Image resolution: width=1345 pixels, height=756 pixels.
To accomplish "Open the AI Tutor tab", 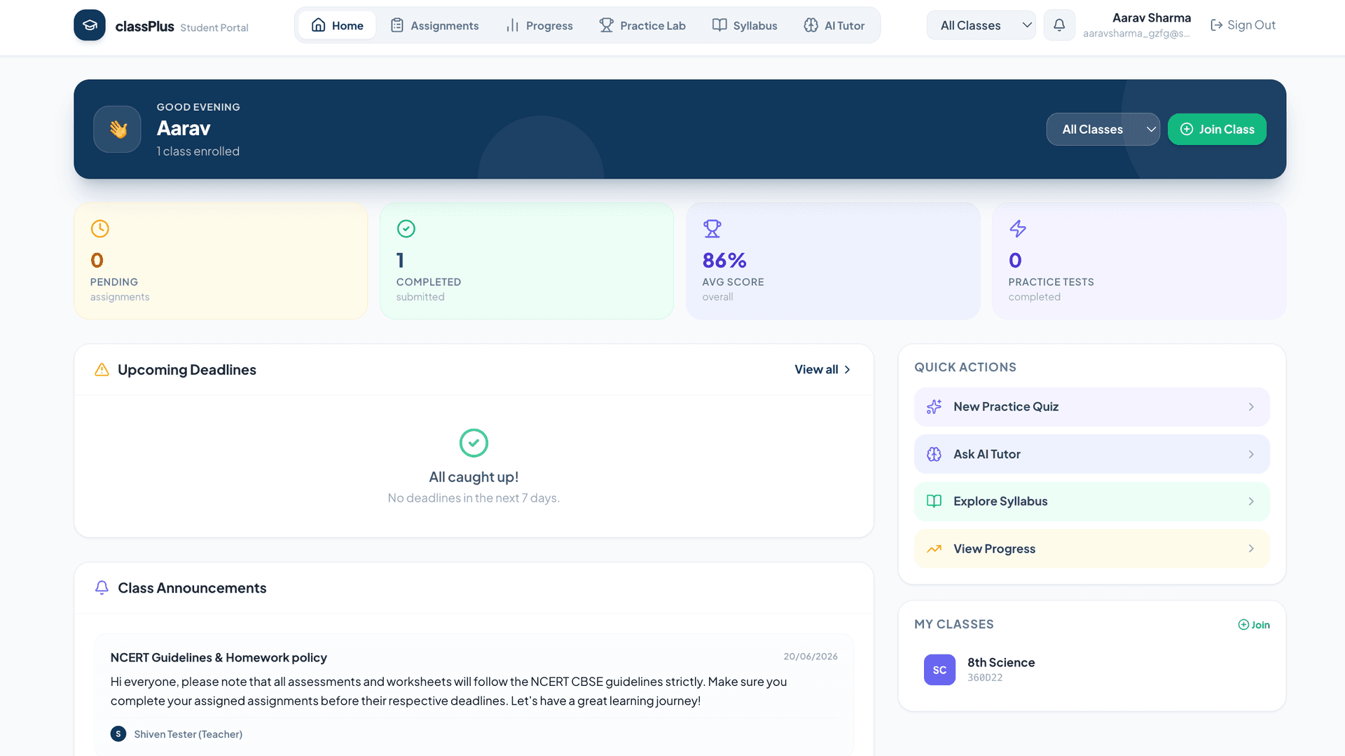I will point(834,25).
